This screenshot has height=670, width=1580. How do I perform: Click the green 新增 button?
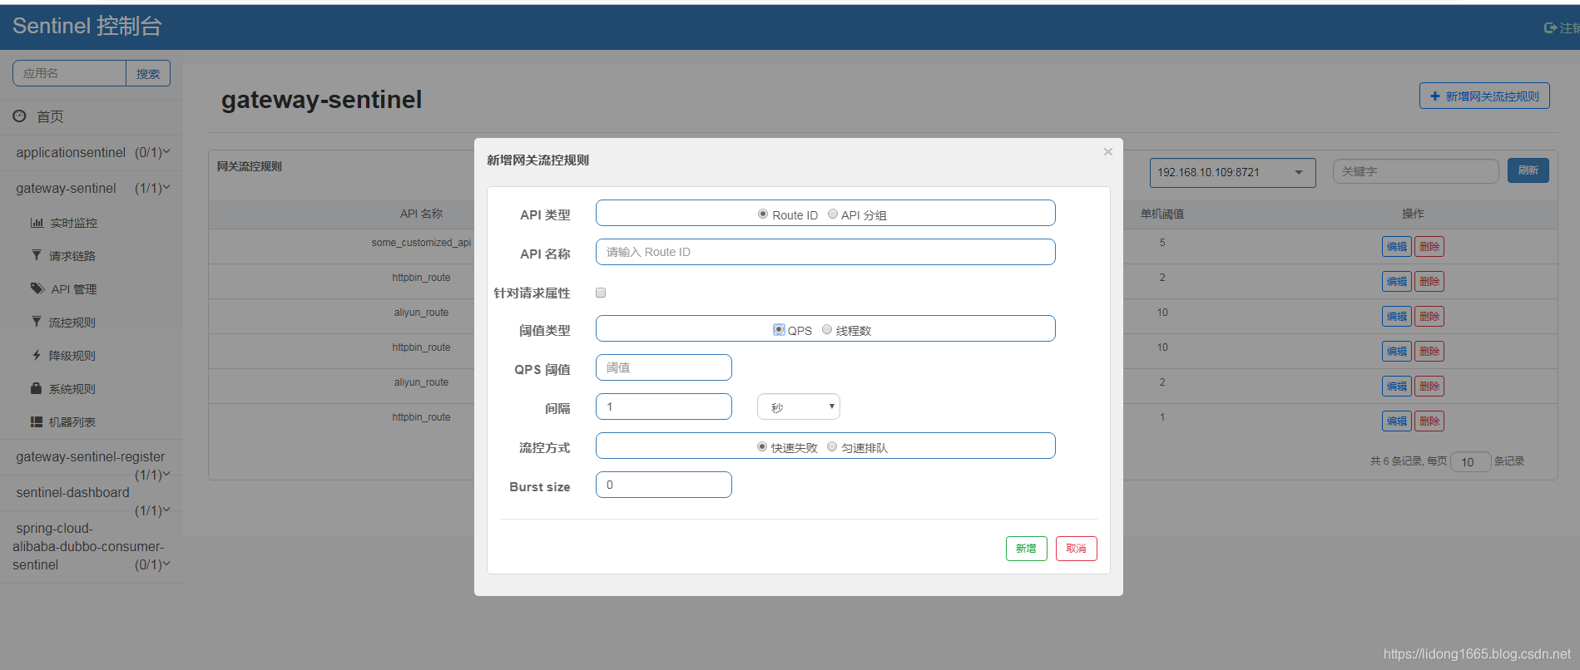[1026, 549]
